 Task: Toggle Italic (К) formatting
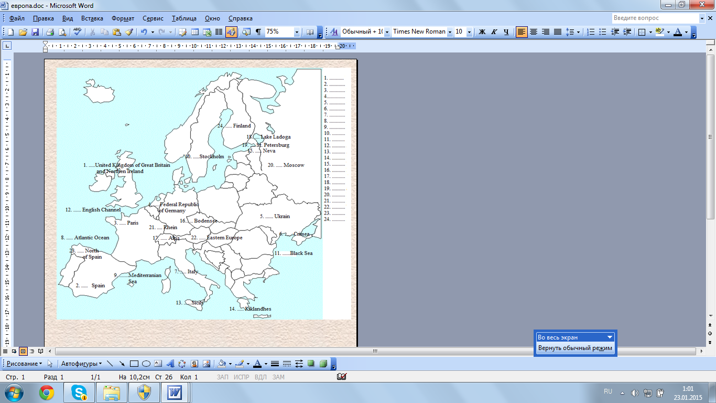pos(494,32)
